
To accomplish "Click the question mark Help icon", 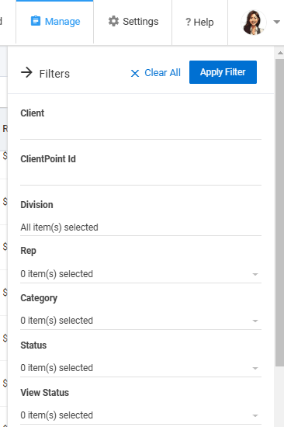I will (x=188, y=22).
